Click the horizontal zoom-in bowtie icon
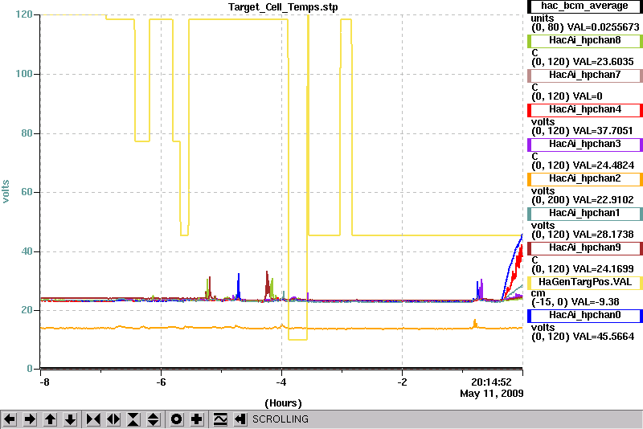Image resolution: width=643 pixels, height=429 pixels. pos(93,419)
